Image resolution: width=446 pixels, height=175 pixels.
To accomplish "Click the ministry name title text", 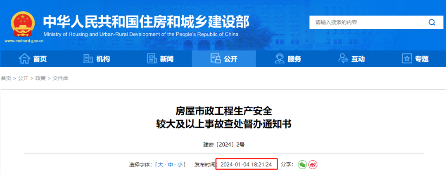I will click(x=146, y=22).
